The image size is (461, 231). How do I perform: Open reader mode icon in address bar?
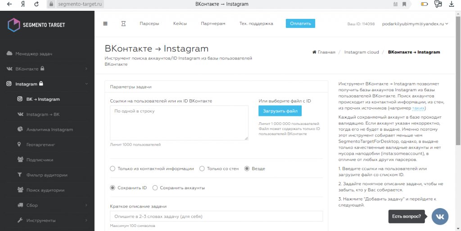395,4
